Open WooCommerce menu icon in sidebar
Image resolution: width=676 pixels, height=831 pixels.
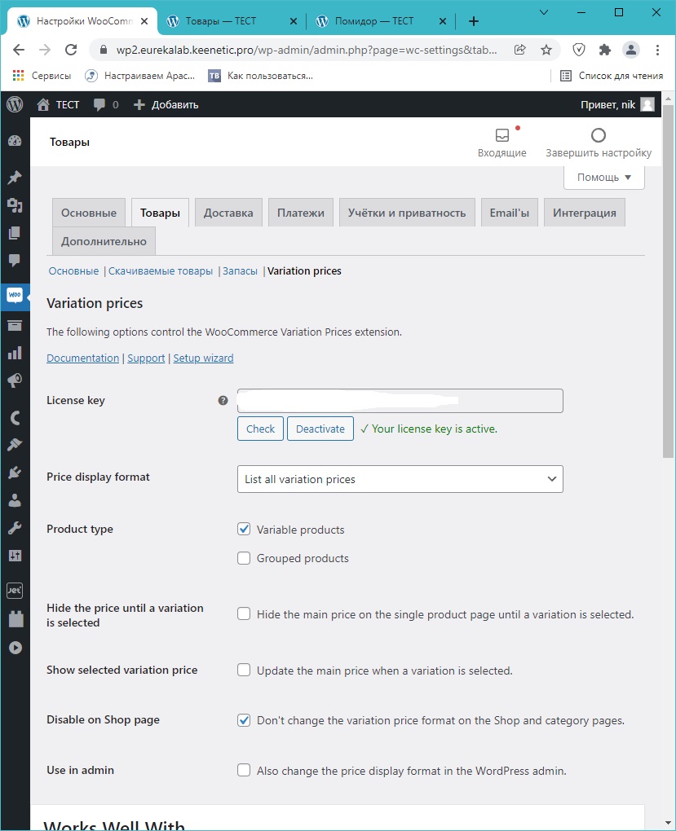[x=15, y=296]
